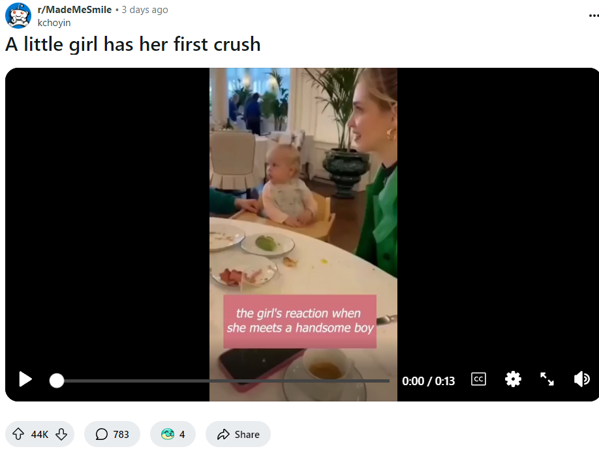Image resolution: width=599 pixels, height=451 pixels.
Task: Upvote the post
Action: click(x=18, y=434)
